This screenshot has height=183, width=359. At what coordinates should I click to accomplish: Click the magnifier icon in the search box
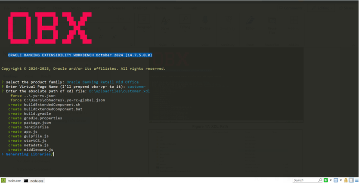pos(320,180)
